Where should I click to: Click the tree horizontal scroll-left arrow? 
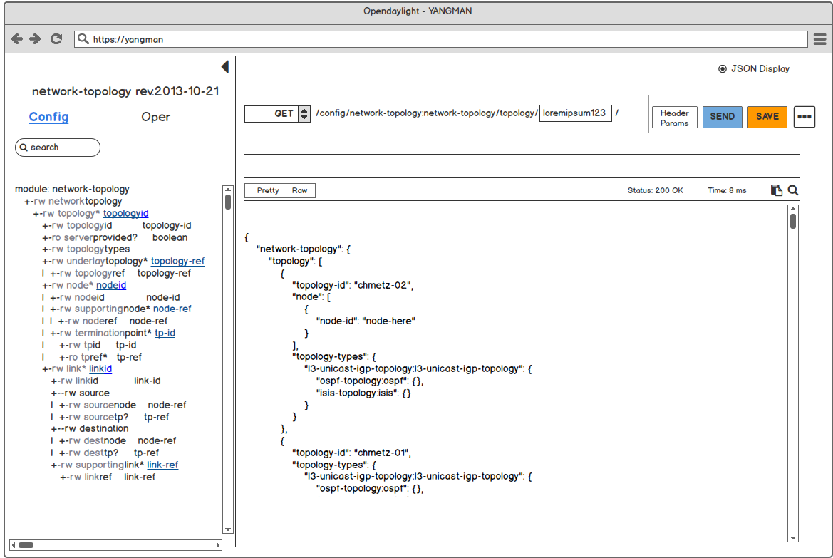tap(14, 545)
